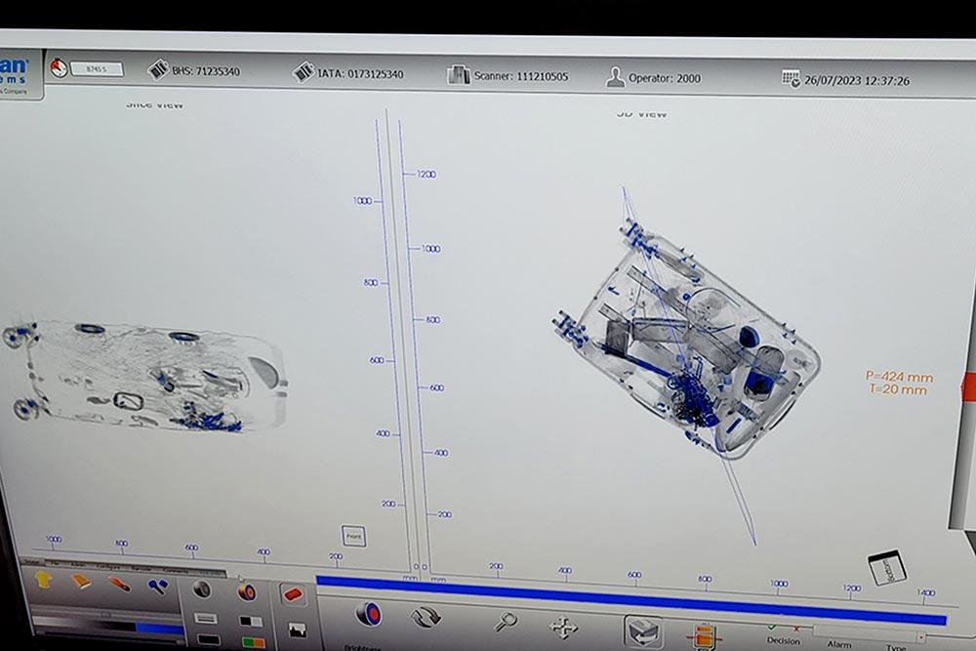Click the Scanner device icon

click(459, 75)
